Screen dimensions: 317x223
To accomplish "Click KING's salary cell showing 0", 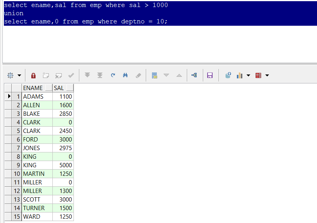I will [x=63, y=157].
